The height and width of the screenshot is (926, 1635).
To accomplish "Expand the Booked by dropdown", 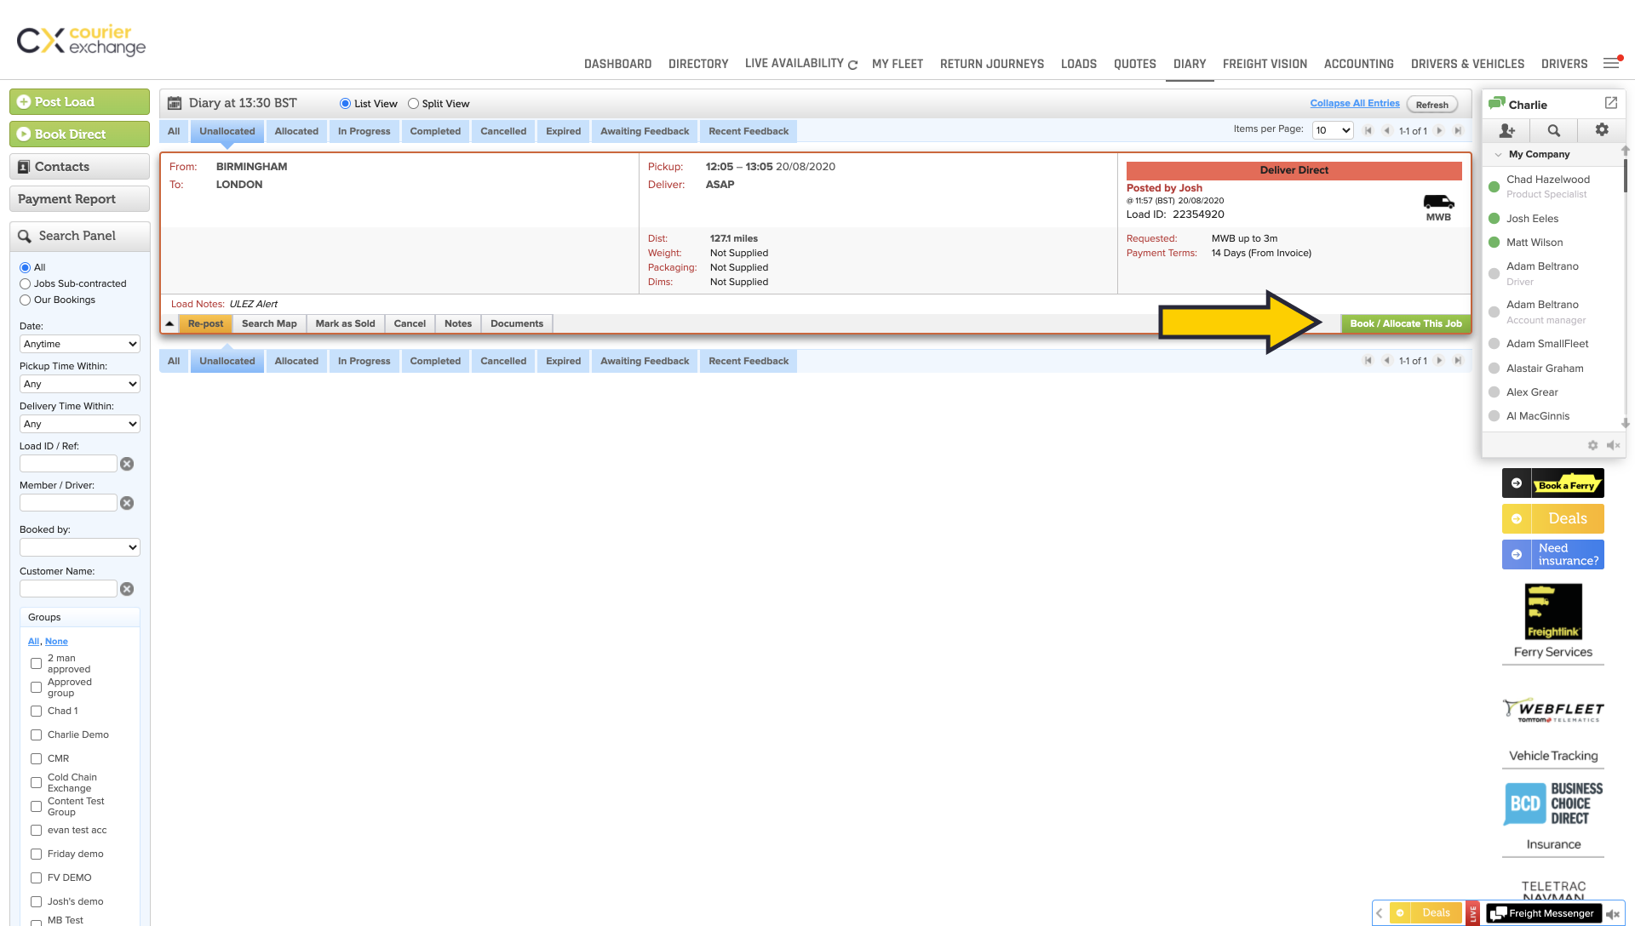I will point(80,547).
